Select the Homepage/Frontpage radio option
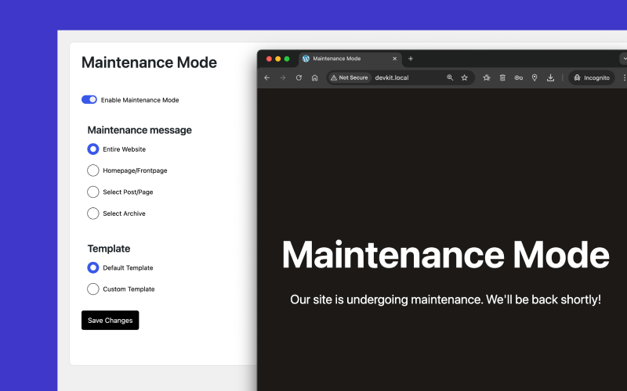 pyautogui.click(x=93, y=170)
